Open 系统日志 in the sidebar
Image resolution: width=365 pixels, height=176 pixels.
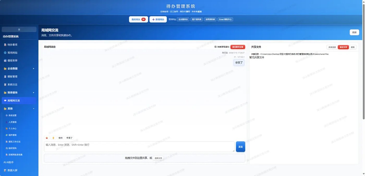tap(19, 85)
